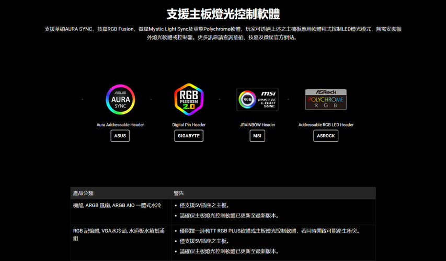
Task: Click the RGB Fusion 2.0 logo
Action: pyautogui.click(x=189, y=99)
